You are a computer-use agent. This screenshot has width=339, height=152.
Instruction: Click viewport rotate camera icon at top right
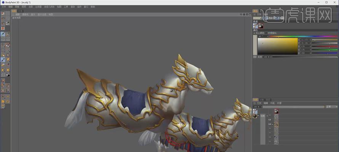[x=247, y=14]
